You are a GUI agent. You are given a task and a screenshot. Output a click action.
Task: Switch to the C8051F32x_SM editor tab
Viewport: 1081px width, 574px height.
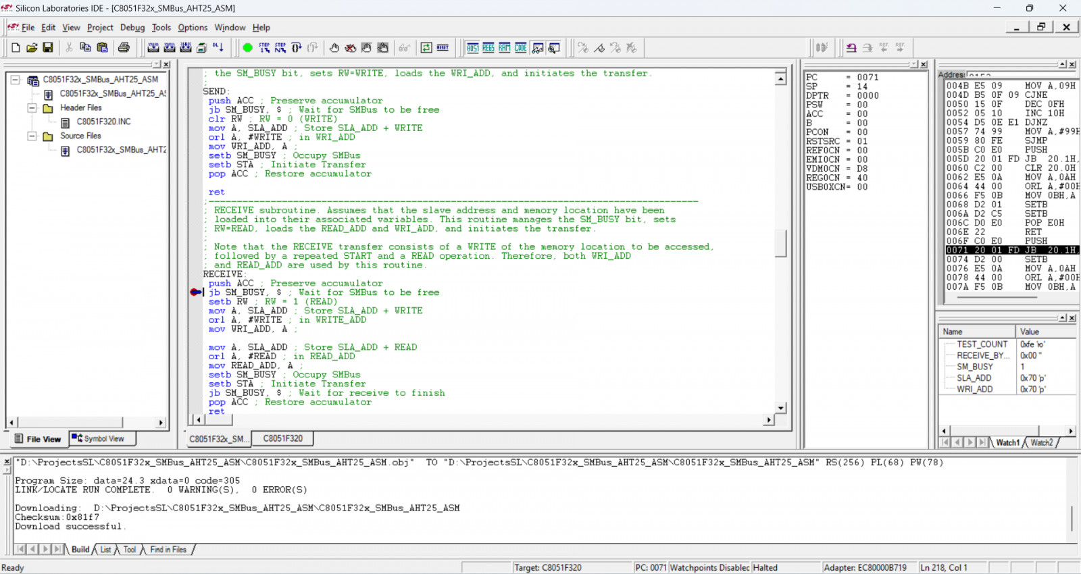tap(218, 439)
